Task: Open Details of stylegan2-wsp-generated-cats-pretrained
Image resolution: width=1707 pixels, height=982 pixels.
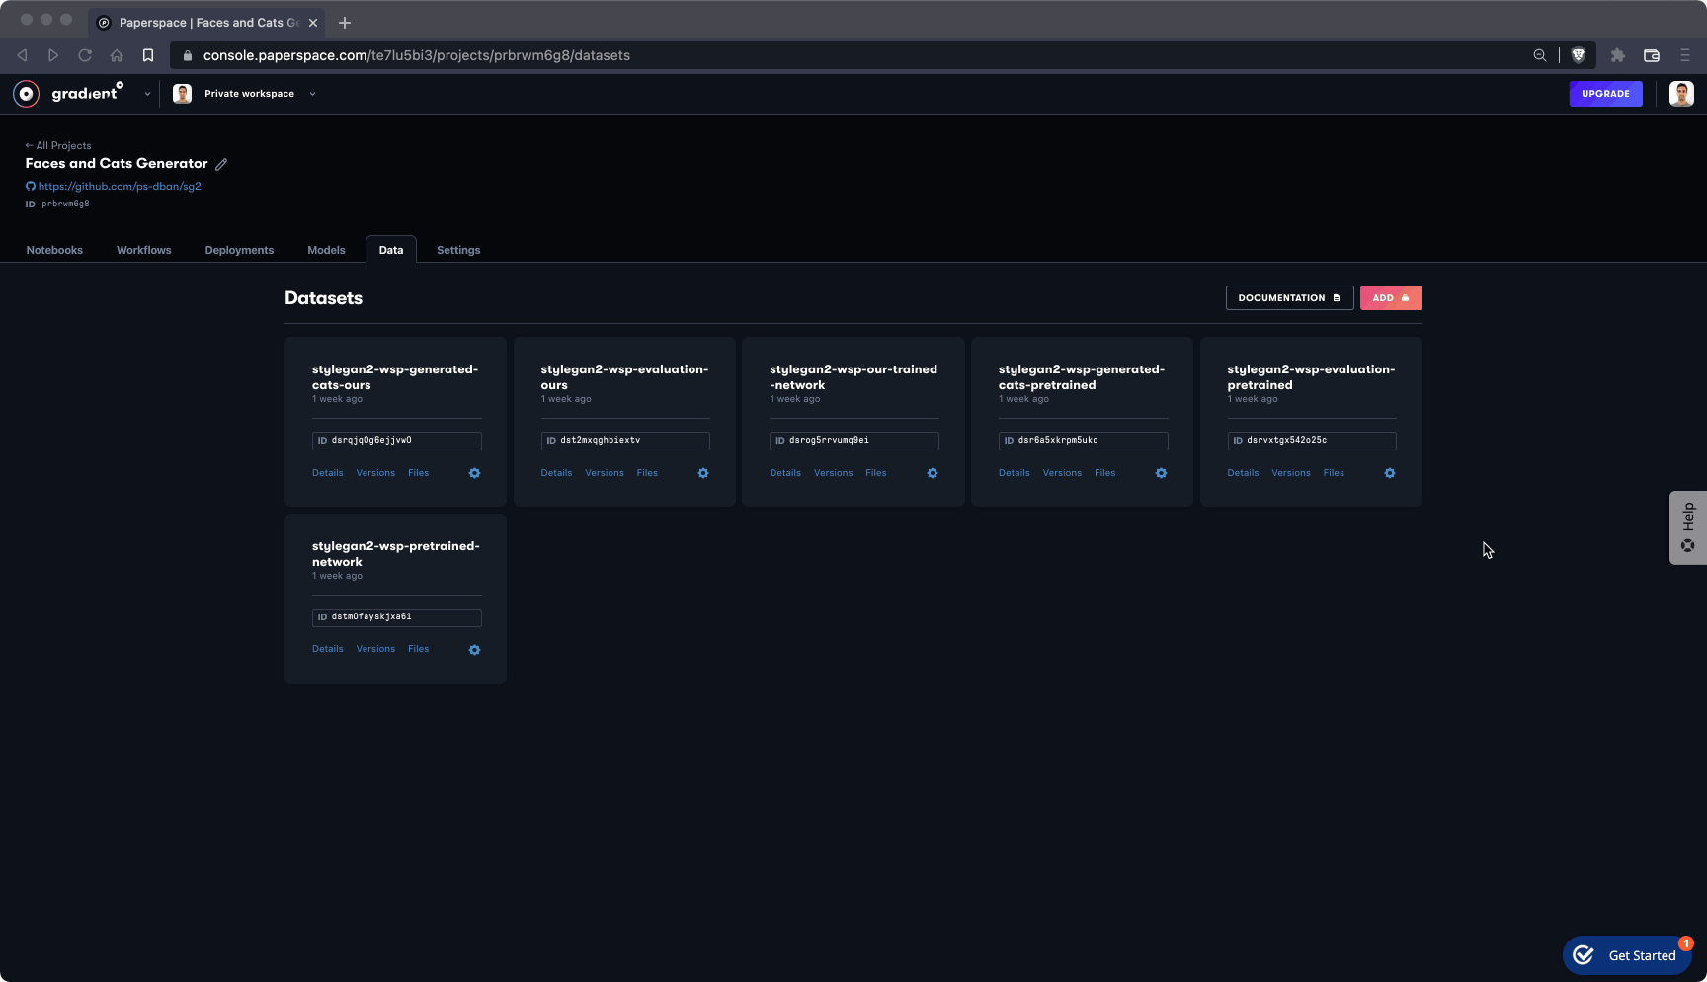Action: point(1015,473)
